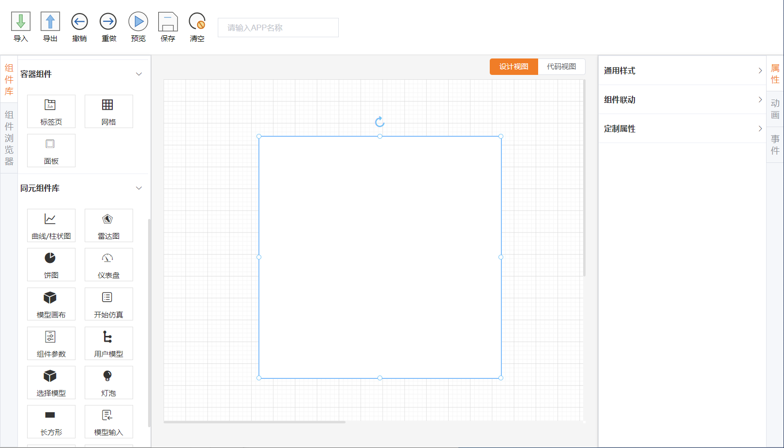Click the canvas vertical scrollbar
Screen dimensions: 784x448
pos(585,178)
